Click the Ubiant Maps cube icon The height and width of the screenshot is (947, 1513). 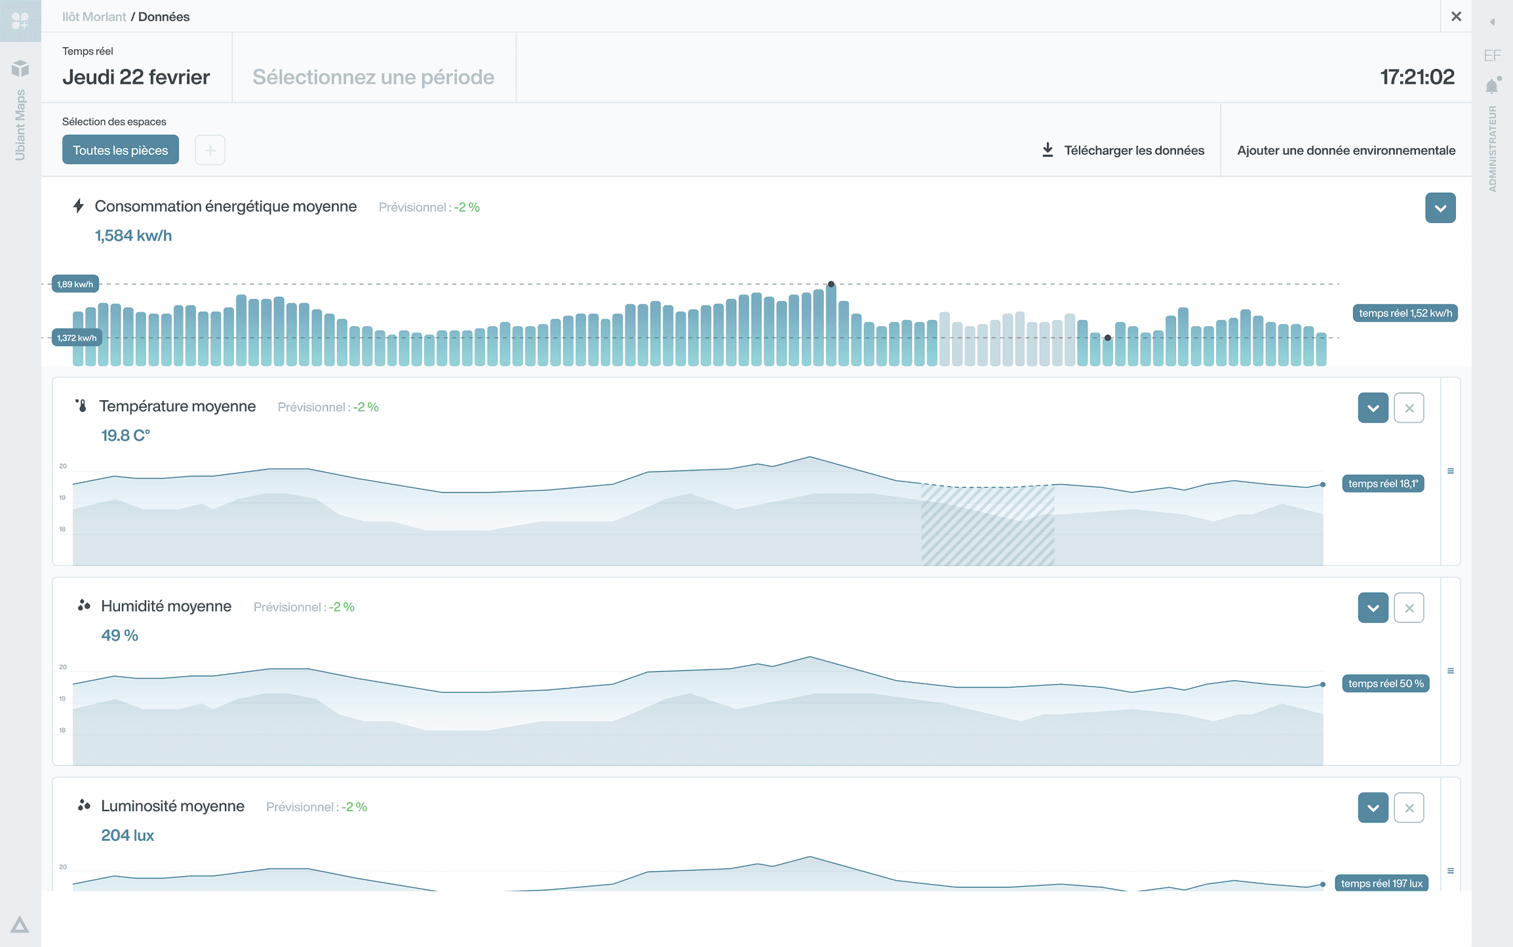20,68
